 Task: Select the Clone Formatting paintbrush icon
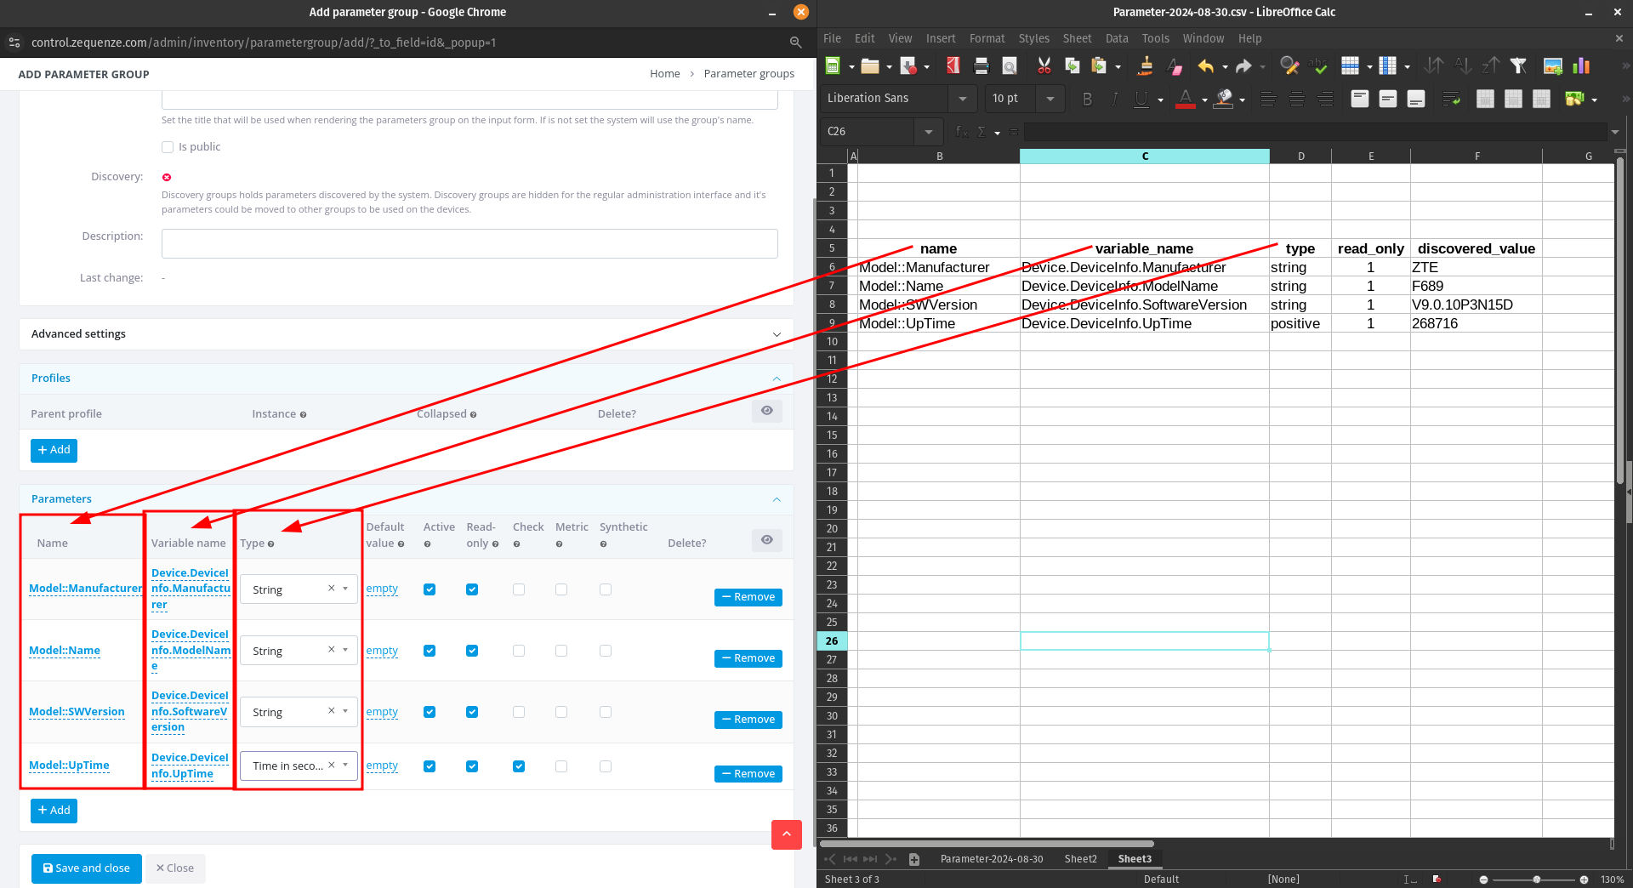[1146, 66]
